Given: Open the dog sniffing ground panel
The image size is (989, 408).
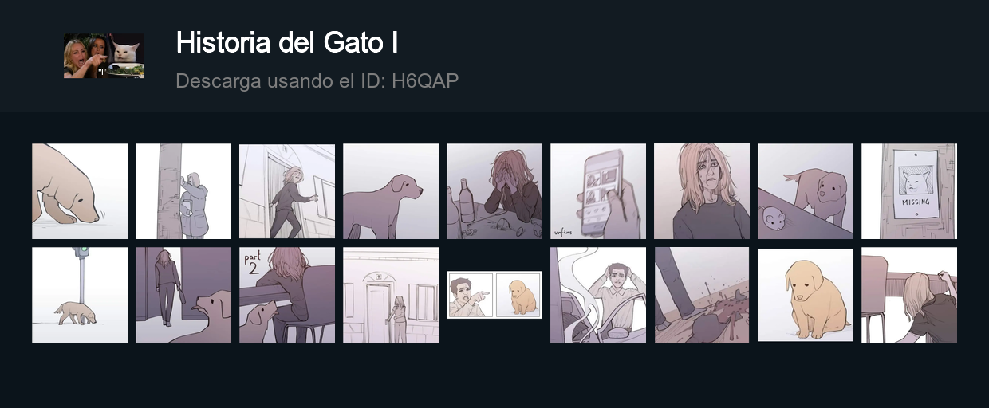Looking at the screenshot, I should tap(80, 191).
